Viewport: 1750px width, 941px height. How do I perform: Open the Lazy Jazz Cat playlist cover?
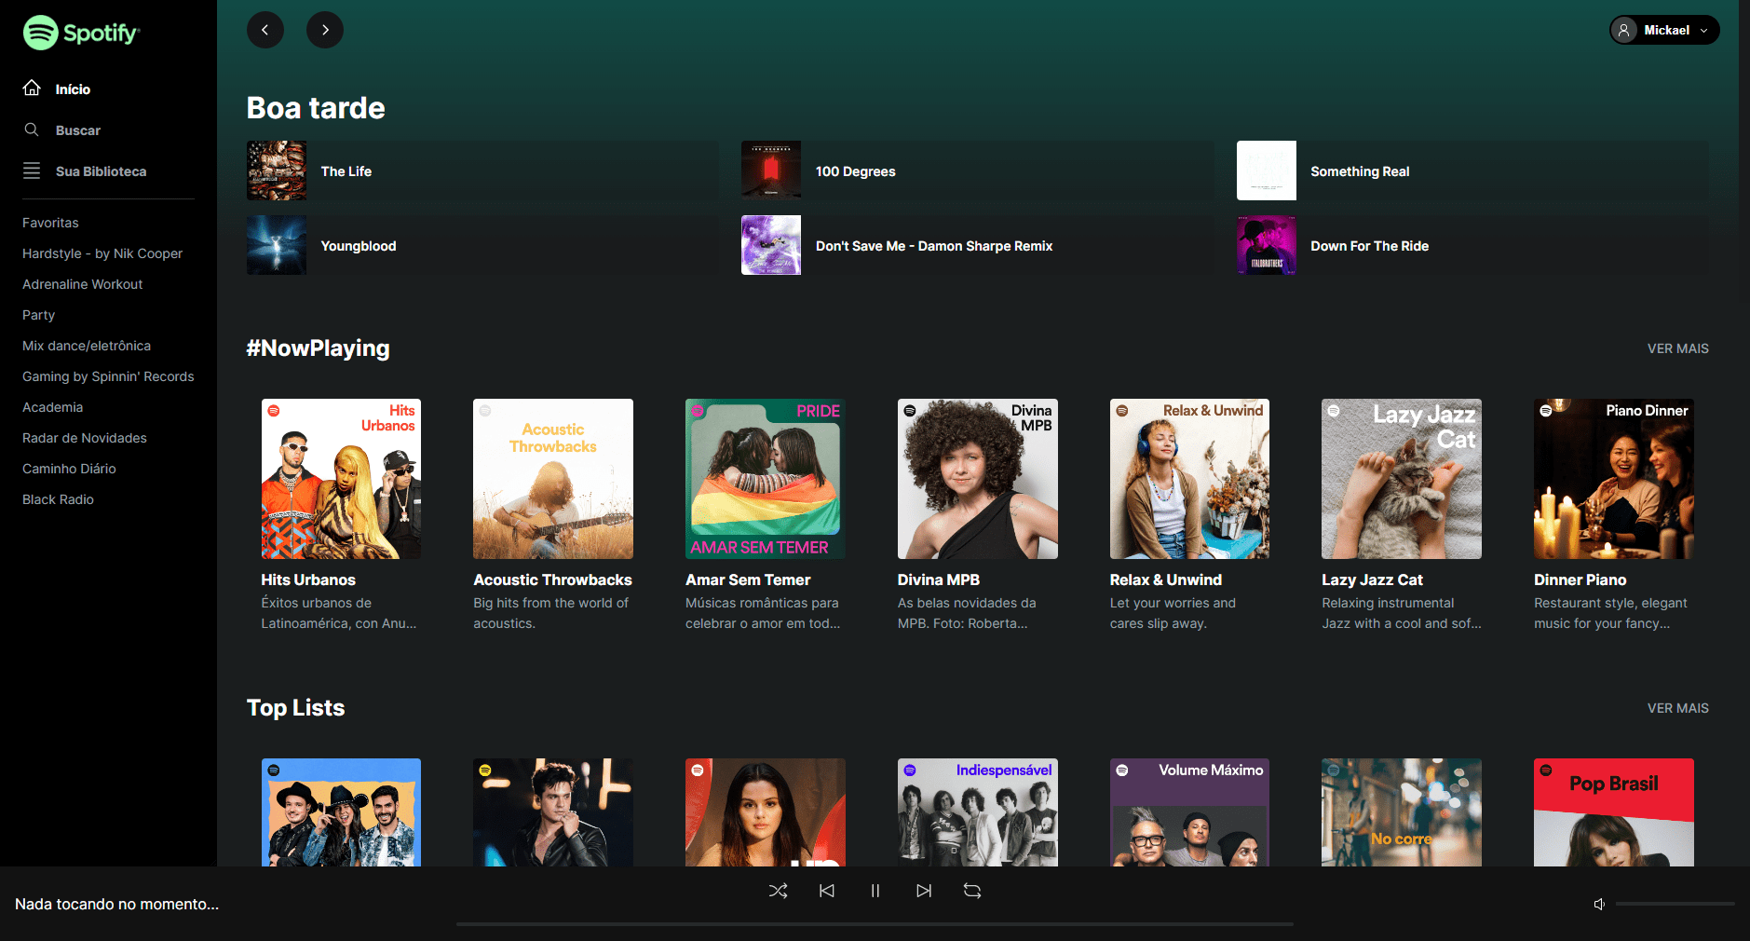tap(1401, 479)
